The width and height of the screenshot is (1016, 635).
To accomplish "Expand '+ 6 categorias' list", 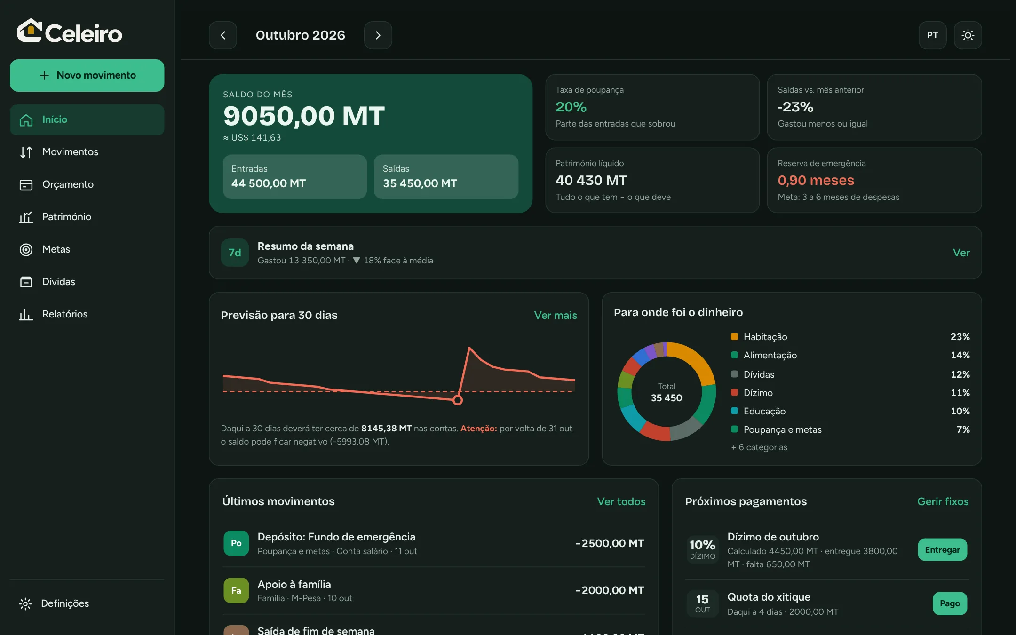I will click(759, 447).
